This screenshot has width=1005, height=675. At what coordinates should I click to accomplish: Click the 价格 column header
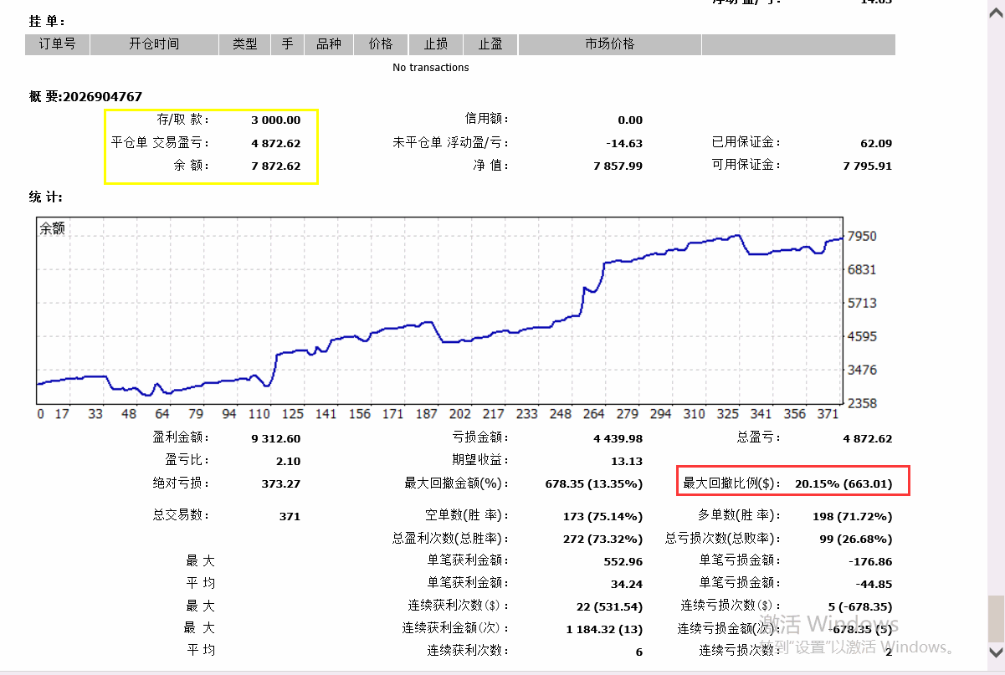(x=381, y=44)
